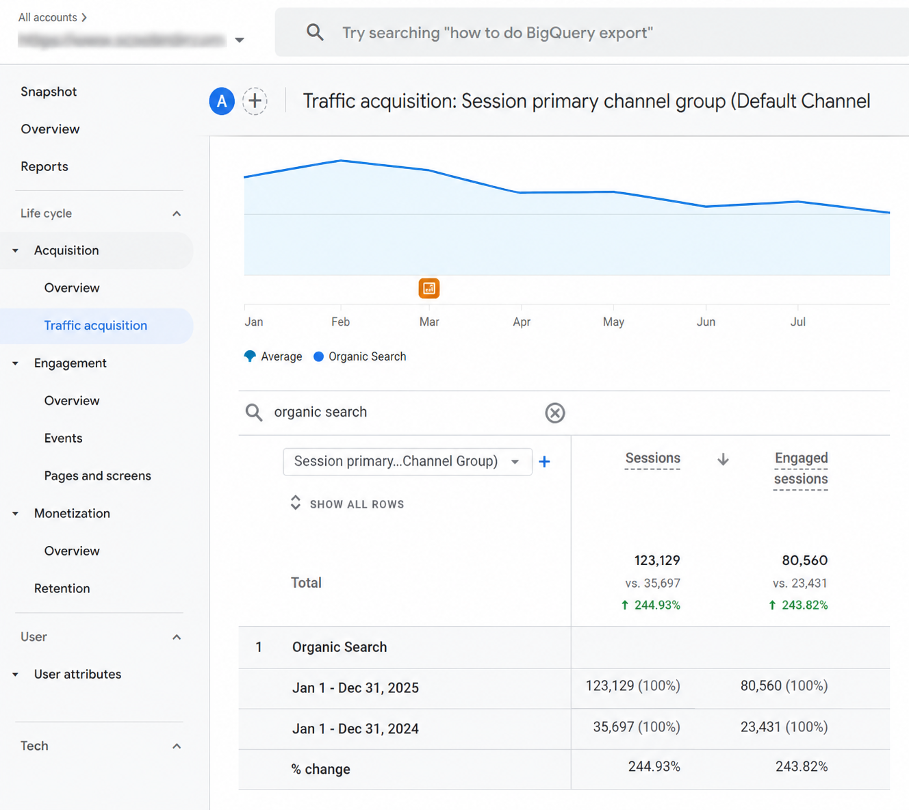Click the All accounts breadcrumb link
Viewport: 909px width, 810px height.
(x=48, y=17)
